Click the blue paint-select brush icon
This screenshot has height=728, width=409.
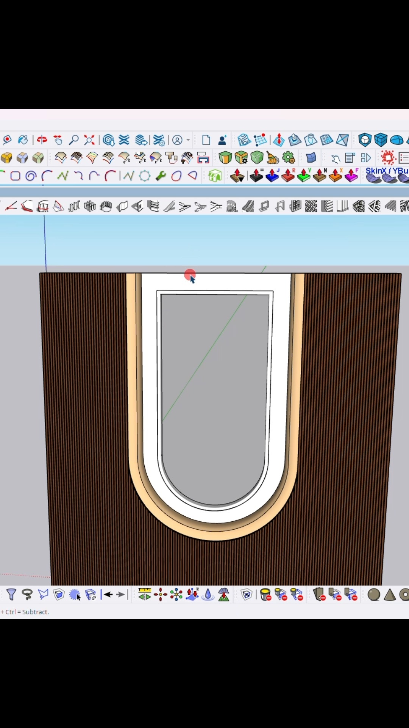tap(75, 595)
